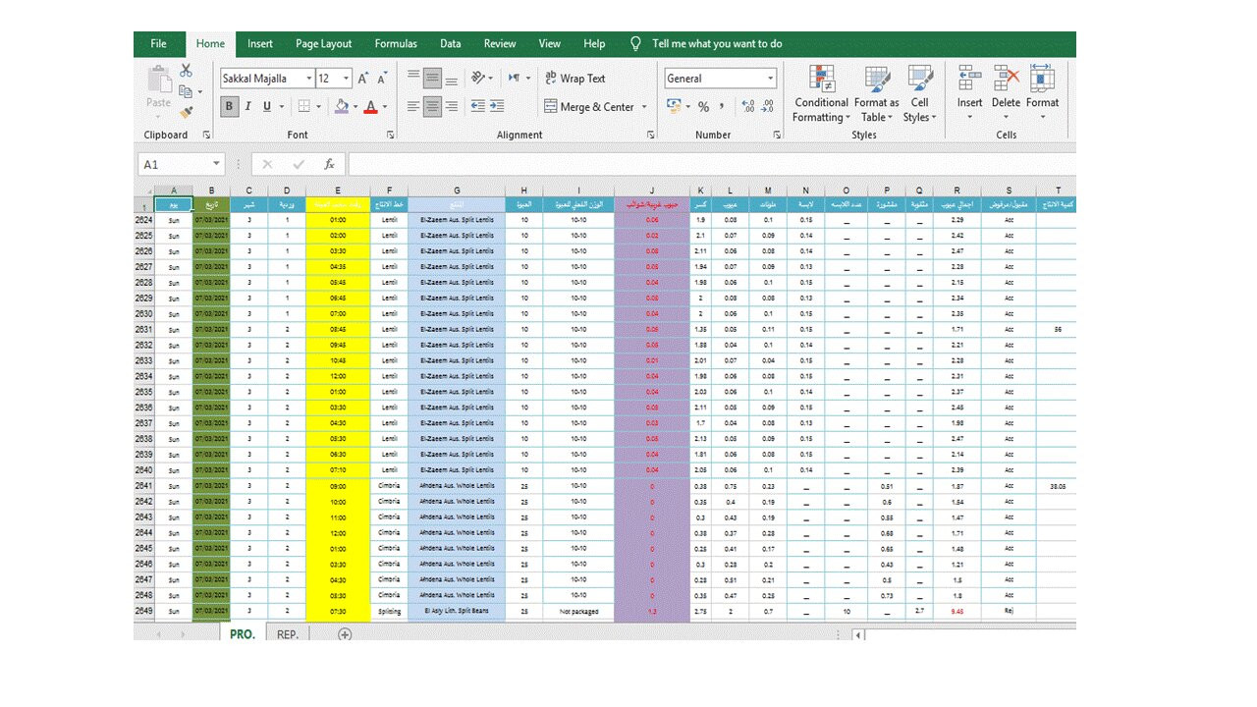The width and height of the screenshot is (1257, 707).
Task: Open the REP. sheet tab
Action: pyautogui.click(x=287, y=633)
